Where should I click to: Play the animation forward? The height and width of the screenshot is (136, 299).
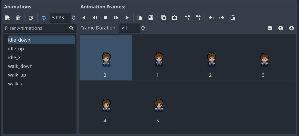pyautogui.click(x=127, y=18)
